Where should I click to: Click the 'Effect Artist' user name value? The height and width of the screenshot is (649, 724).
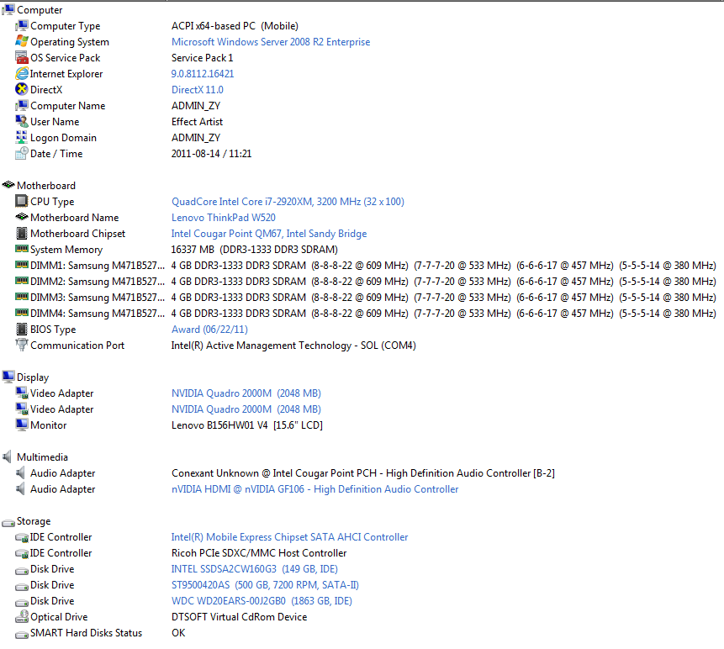click(197, 122)
